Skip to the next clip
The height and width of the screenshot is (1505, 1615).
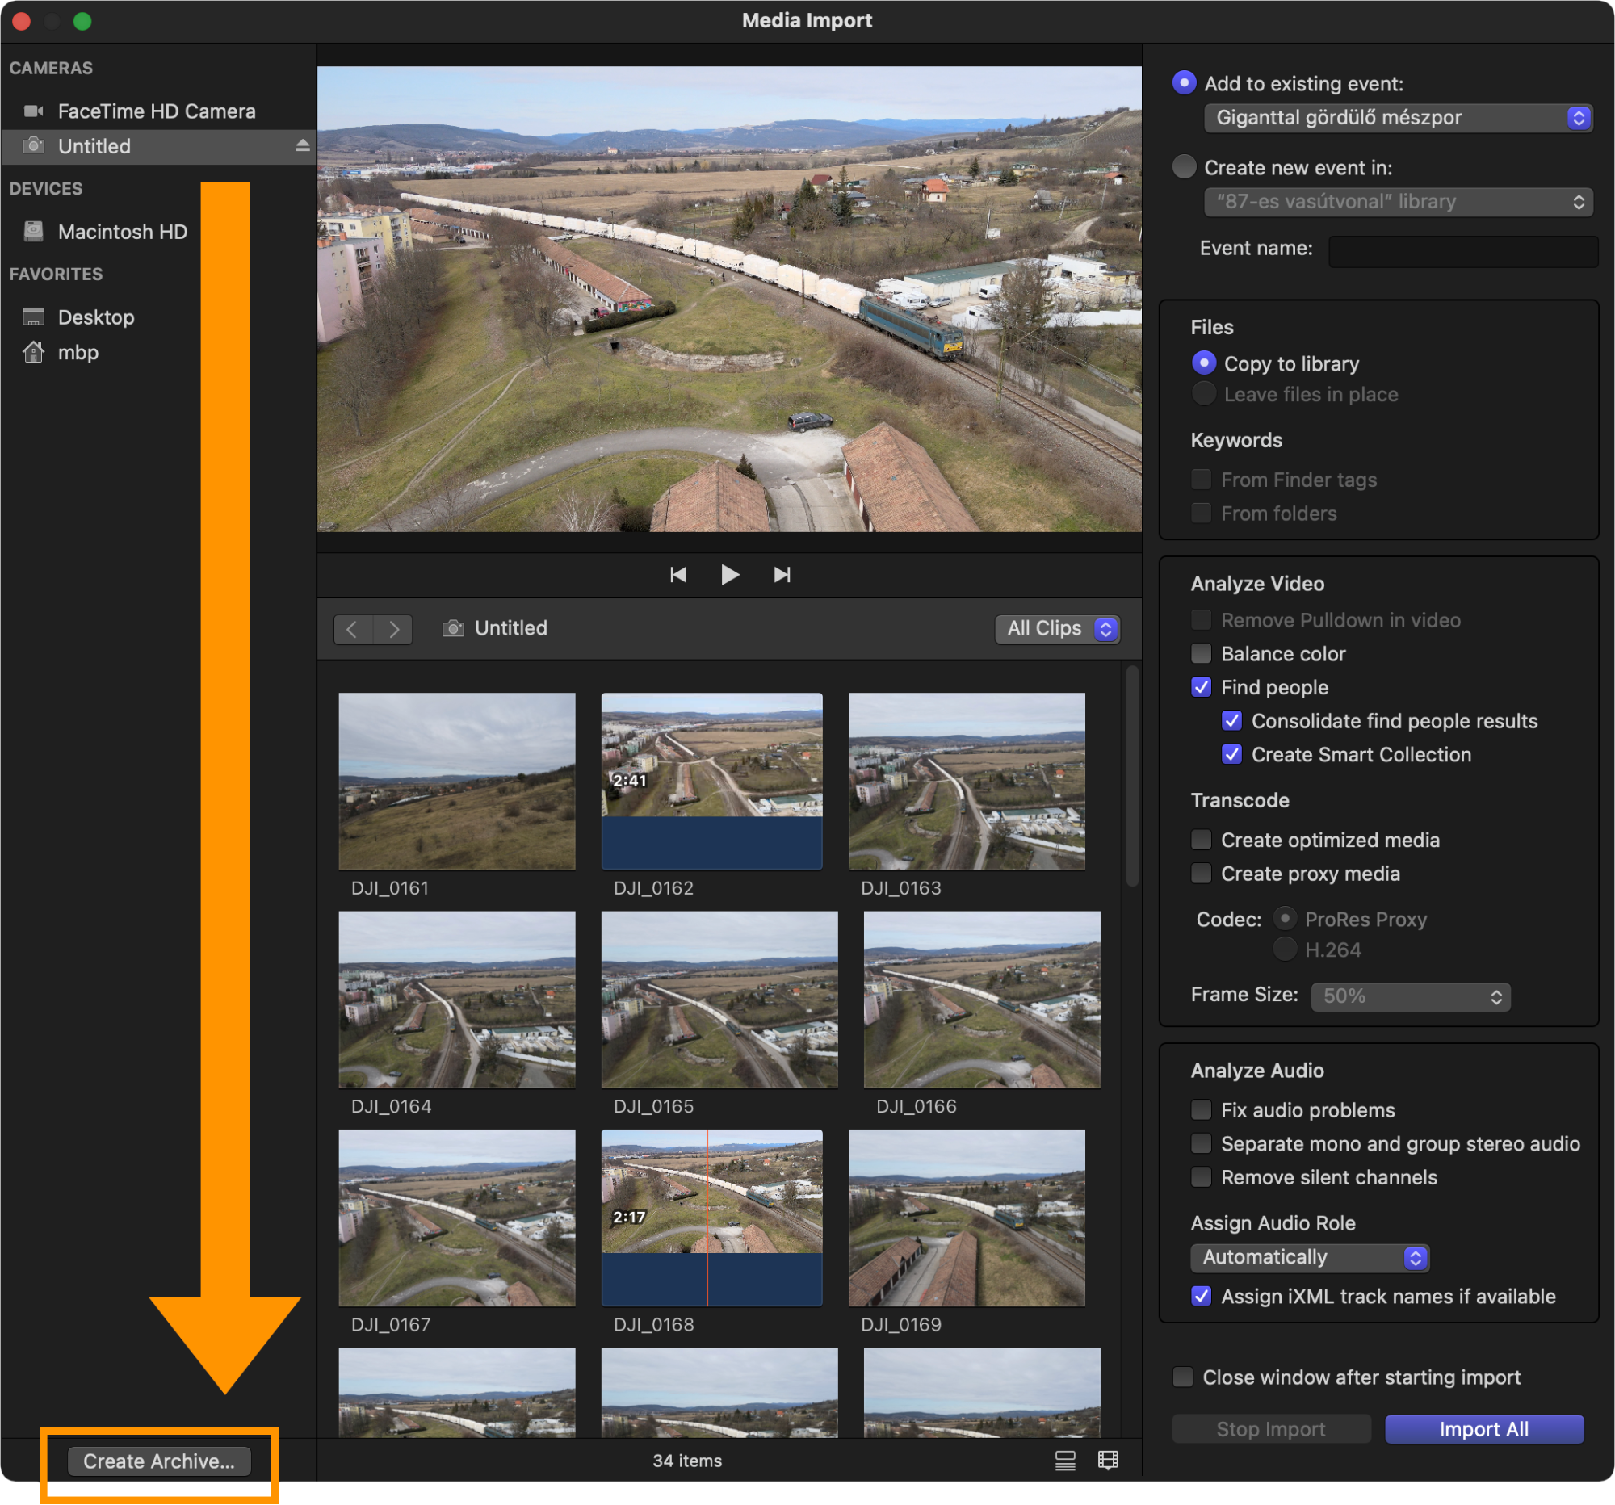coord(782,575)
